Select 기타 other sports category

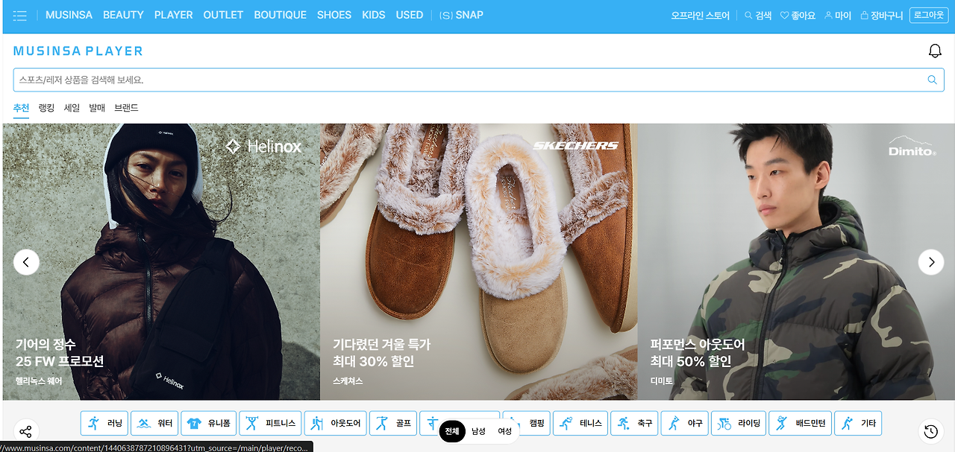pos(858,423)
